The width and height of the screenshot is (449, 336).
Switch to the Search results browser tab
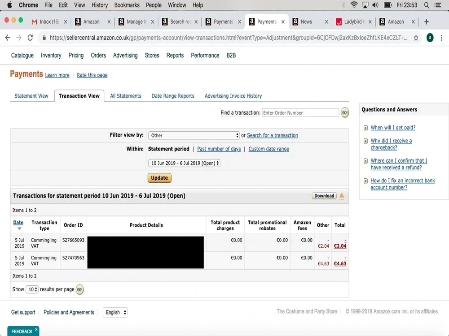click(180, 22)
